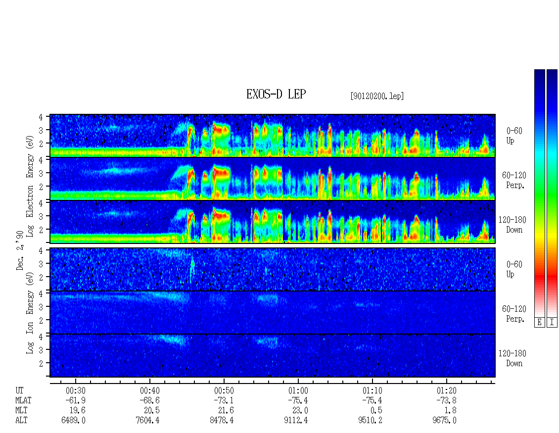Click the electron 60-120 Perp. panel label
559x433 pixels.
514,180
